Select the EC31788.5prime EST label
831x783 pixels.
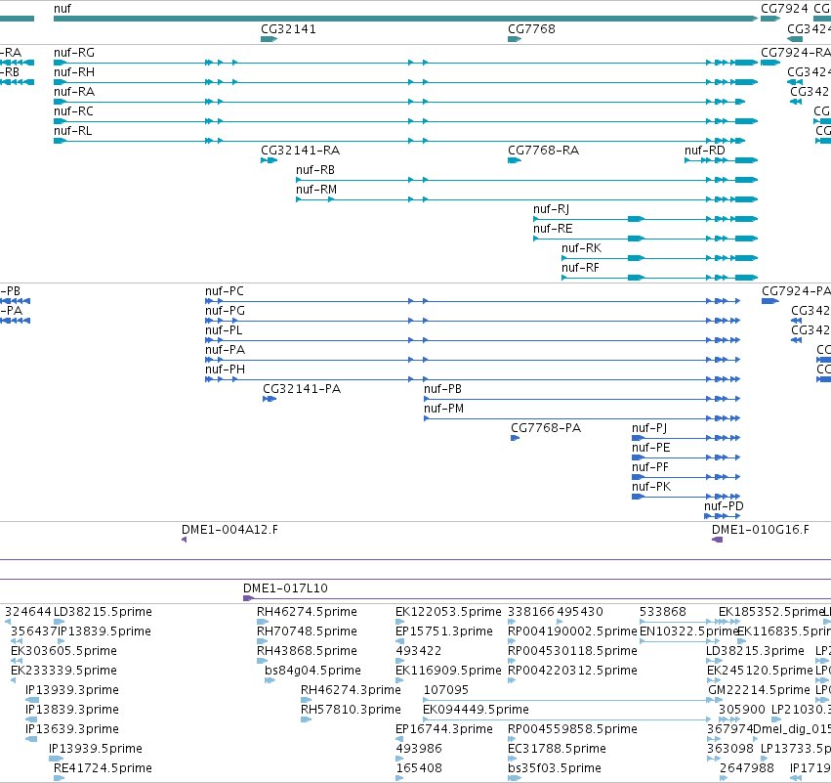click(557, 749)
